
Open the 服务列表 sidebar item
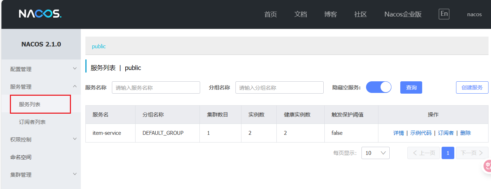coord(30,105)
